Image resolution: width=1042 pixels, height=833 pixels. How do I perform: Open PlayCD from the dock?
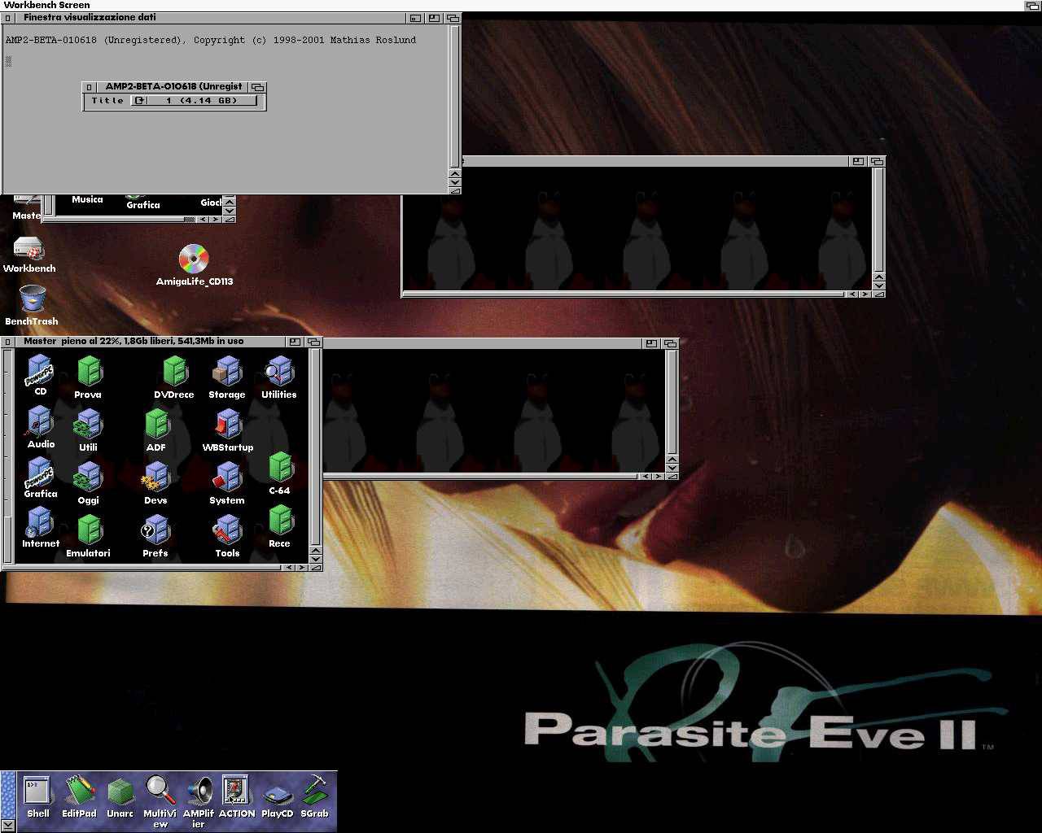pyautogui.click(x=277, y=795)
